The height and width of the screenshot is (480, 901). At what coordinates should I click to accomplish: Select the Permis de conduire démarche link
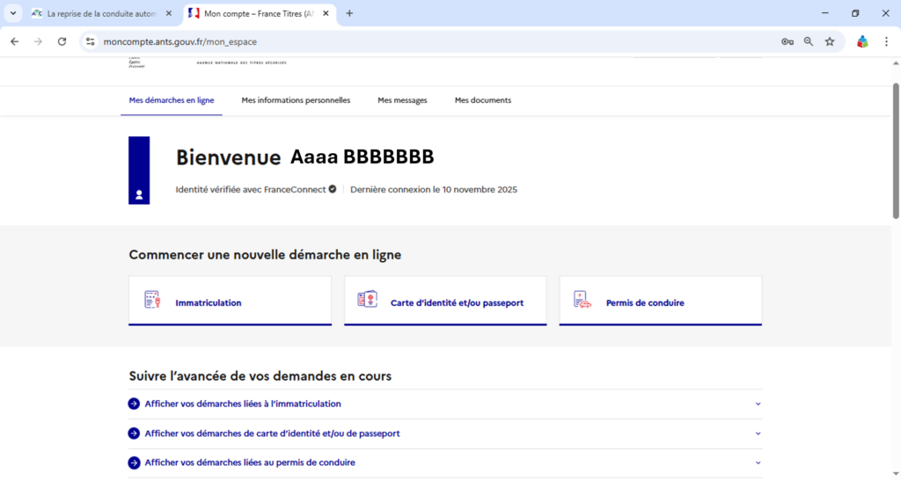tap(645, 302)
